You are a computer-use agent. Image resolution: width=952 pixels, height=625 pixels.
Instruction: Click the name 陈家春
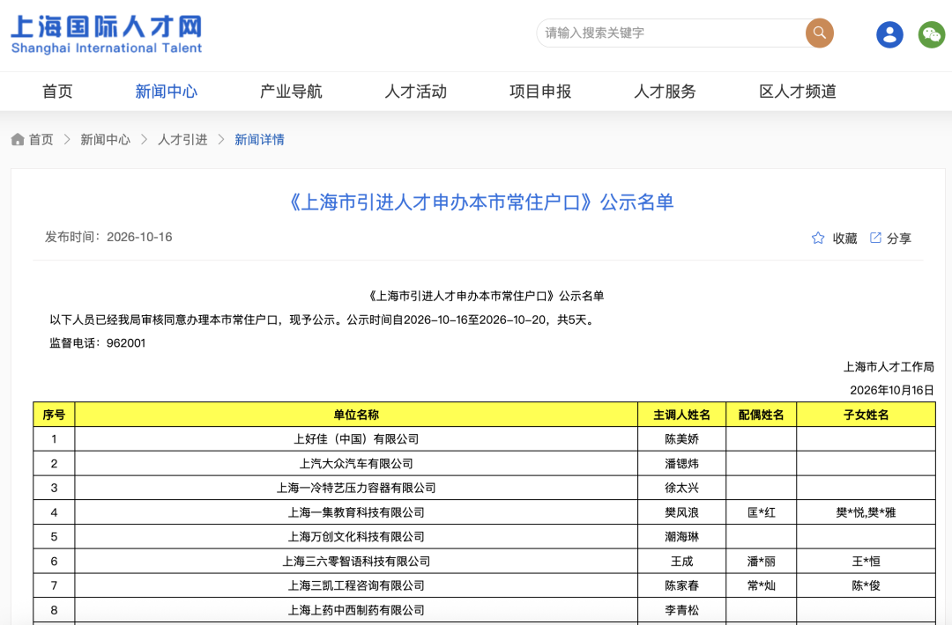click(x=681, y=585)
